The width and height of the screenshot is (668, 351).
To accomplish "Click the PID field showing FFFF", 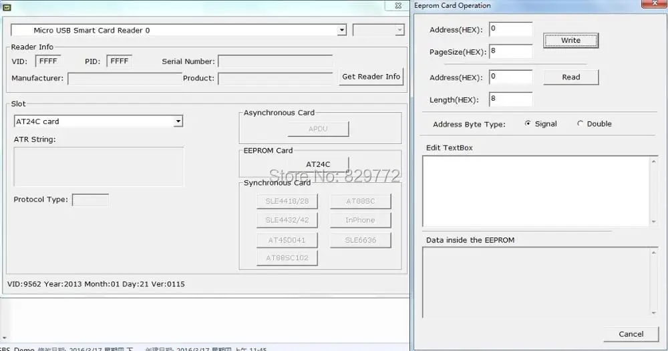I will click(120, 61).
